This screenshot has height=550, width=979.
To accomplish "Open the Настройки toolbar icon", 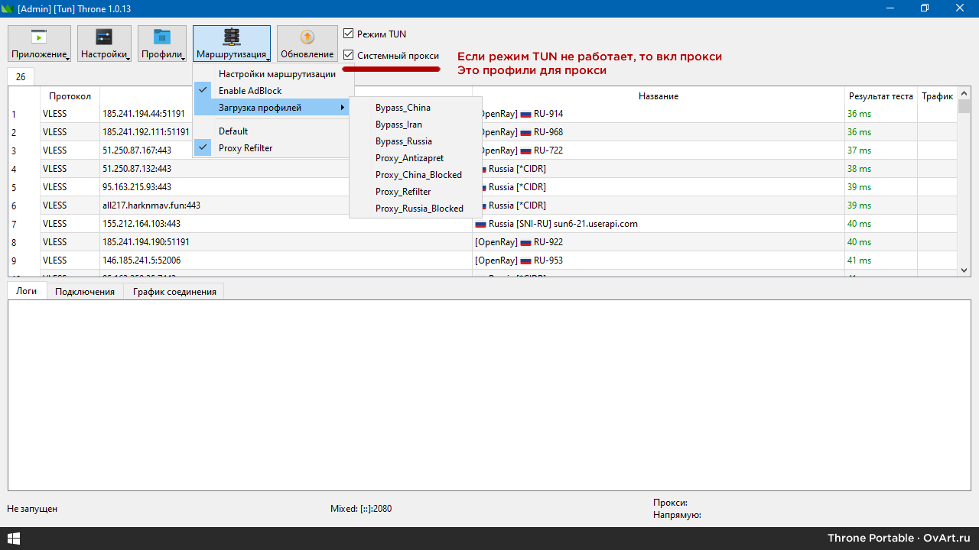I will [104, 37].
